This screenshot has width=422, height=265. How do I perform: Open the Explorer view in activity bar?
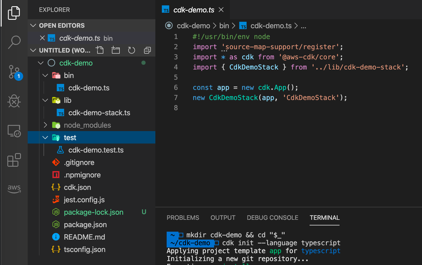[14, 13]
